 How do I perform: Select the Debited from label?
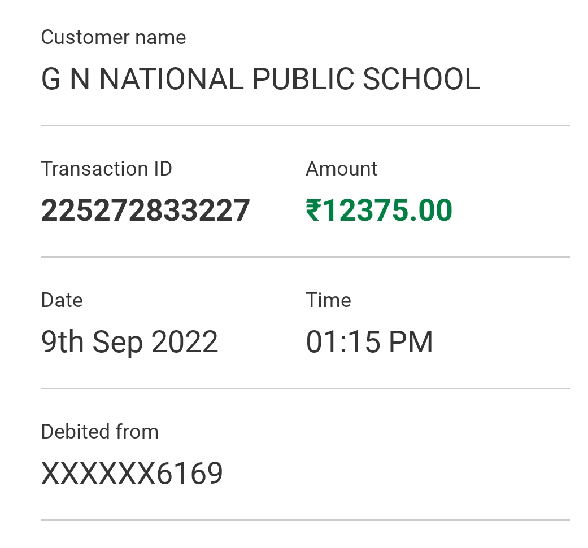pyautogui.click(x=100, y=432)
